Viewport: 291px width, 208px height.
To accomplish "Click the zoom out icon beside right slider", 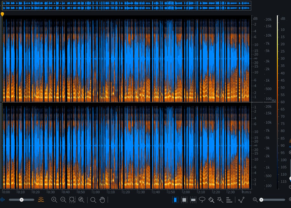I will pos(255,200).
